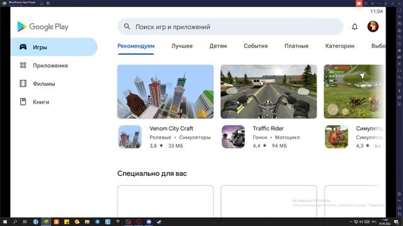
Task: Click the bookmark book icon for Книги
Action: [x=23, y=102]
